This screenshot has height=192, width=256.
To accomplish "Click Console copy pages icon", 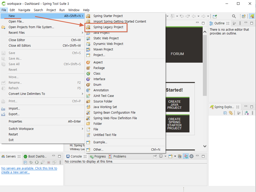I will click(180, 156).
